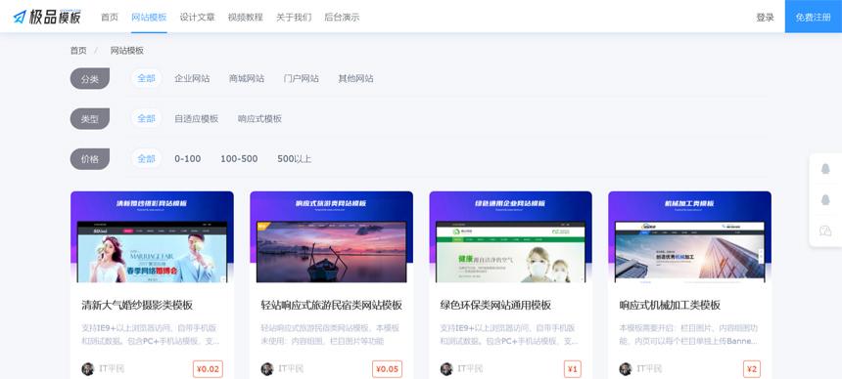Viewport: 842px width, 379px height.
Task: Open the 设计文章 navigation item
Action: coord(197,18)
